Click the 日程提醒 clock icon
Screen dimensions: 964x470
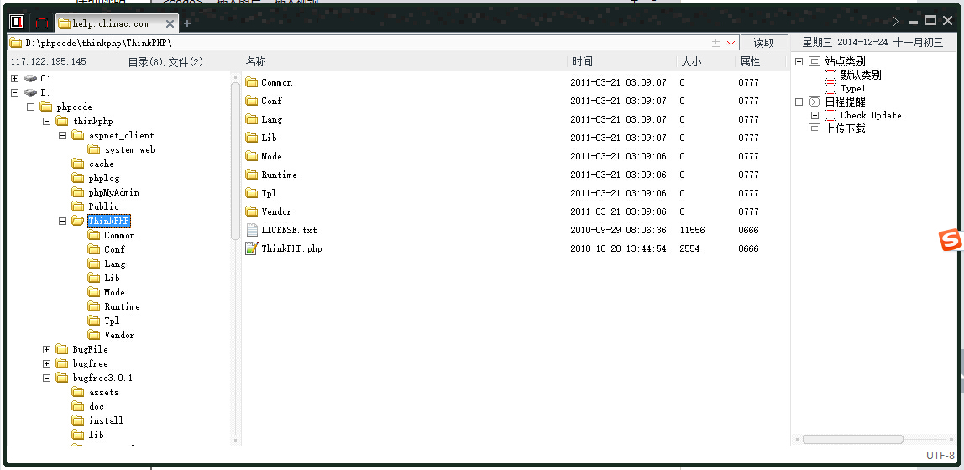pos(815,102)
